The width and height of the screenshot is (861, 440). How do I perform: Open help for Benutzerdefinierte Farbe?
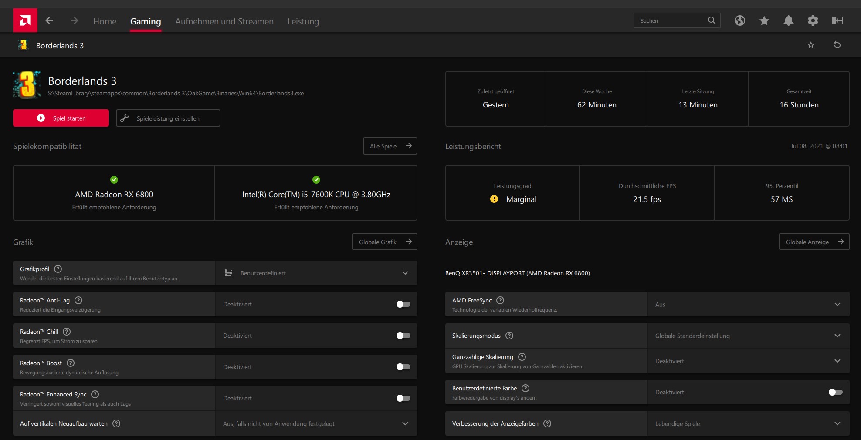coord(525,388)
